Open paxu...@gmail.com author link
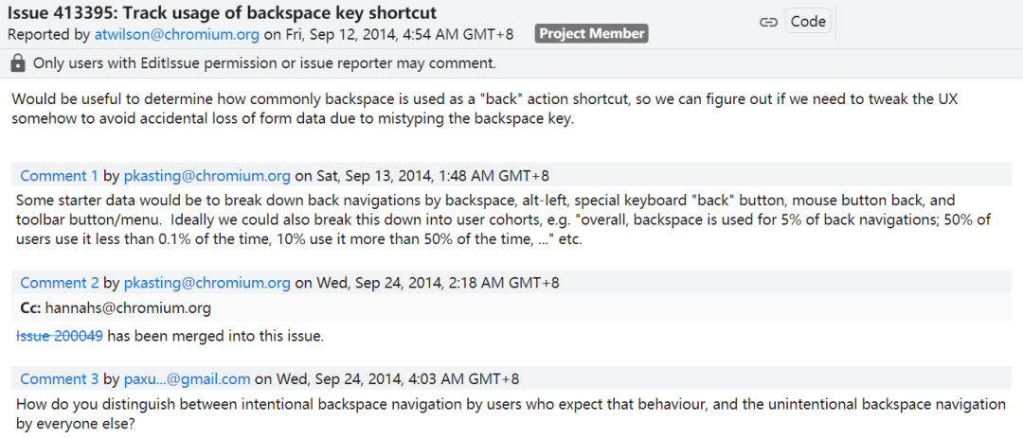Image resolution: width=1023 pixels, height=438 pixels. [188, 378]
